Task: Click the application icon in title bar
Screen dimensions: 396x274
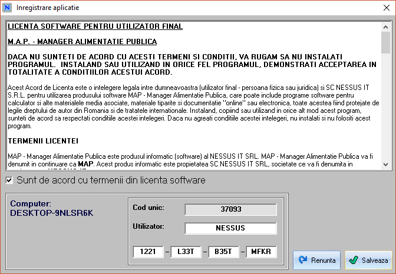Action: click(7, 8)
